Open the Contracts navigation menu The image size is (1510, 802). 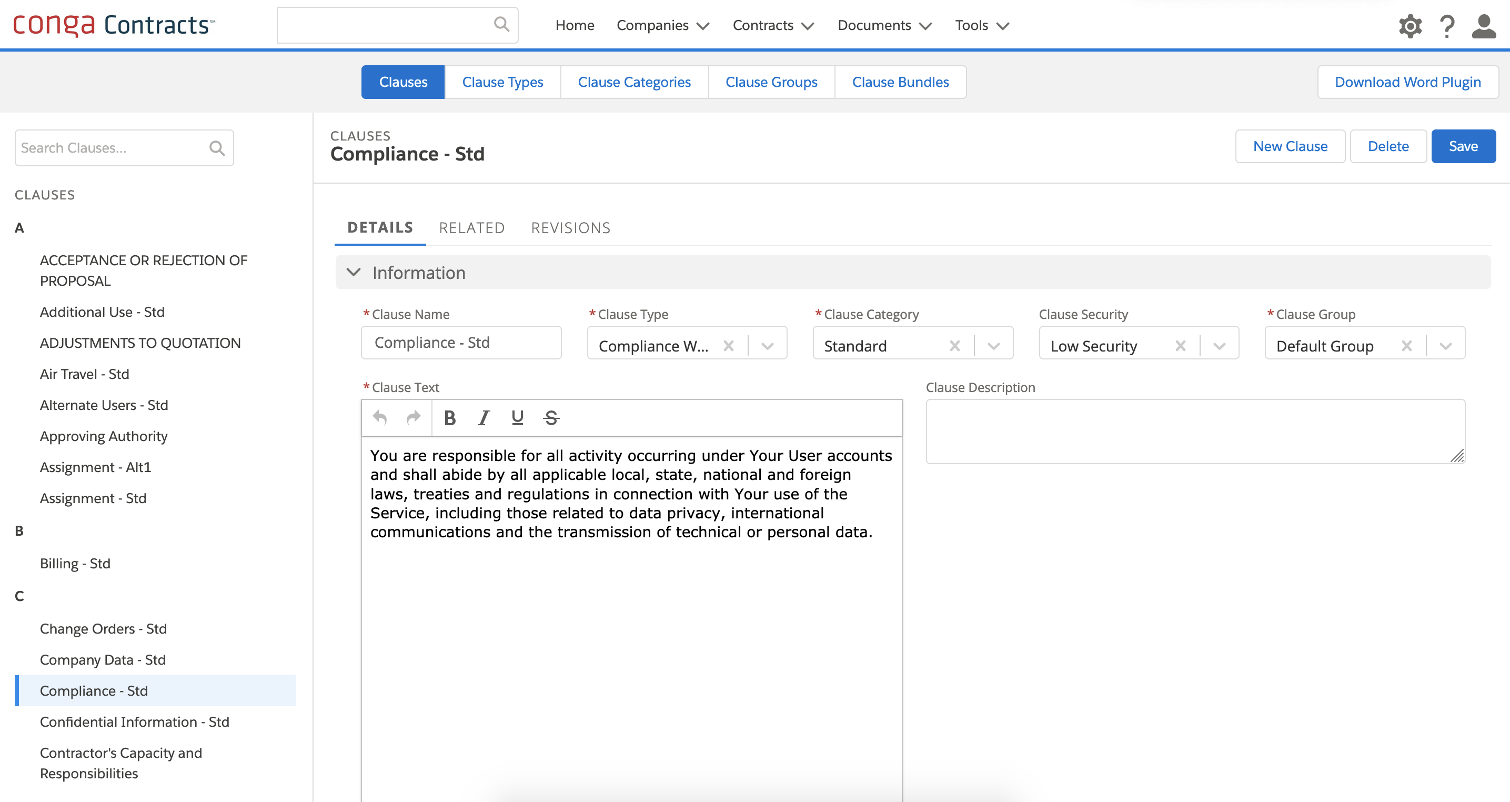pos(772,25)
